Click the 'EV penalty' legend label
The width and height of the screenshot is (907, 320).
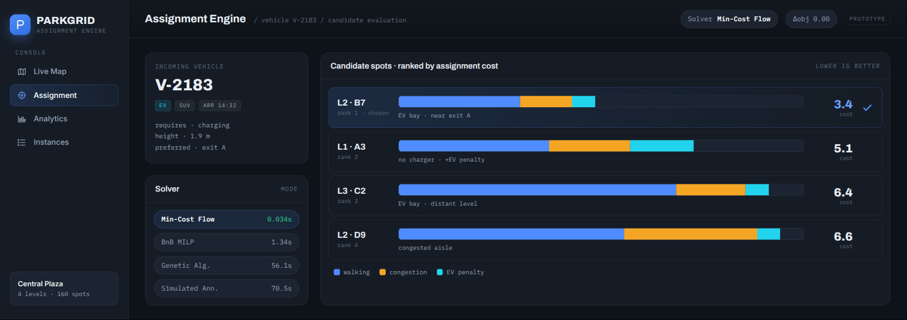(465, 272)
